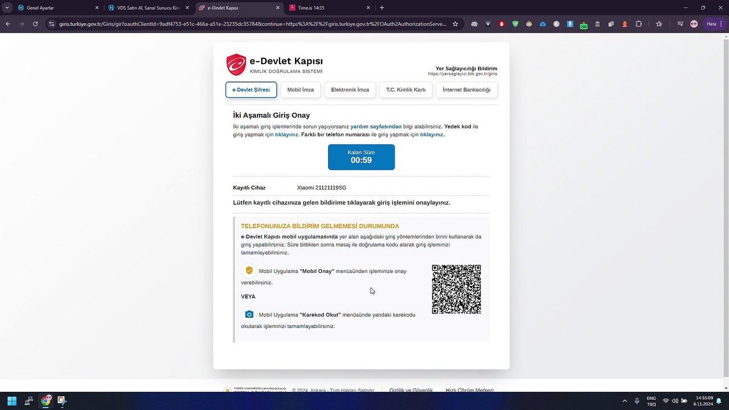Open the media controls music icon
Screen dimensions: 729x410
click(680, 24)
